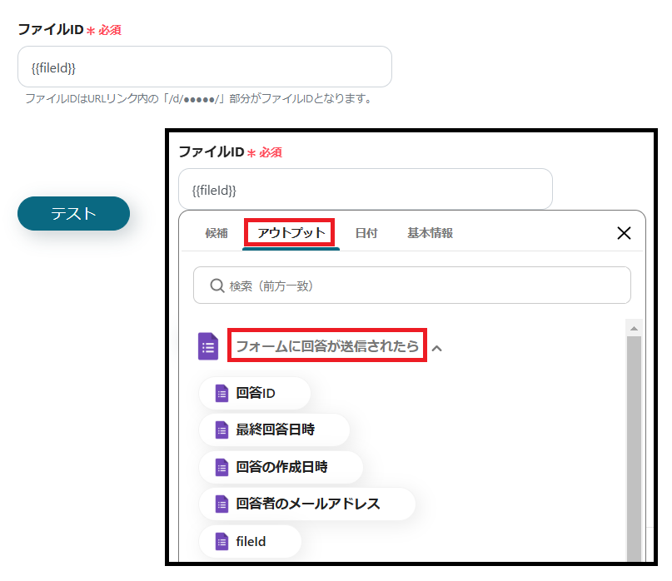672x581 pixels.
Task: Click the フォームに回答が送信されたら header
Action: pyautogui.click(x=327, y=345)
